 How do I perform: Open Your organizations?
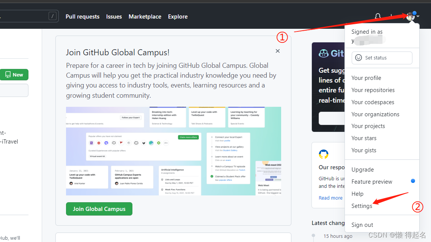(x=375, y=114)
